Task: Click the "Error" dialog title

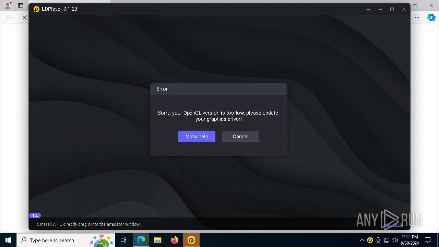Action: (x=162, y=89)
